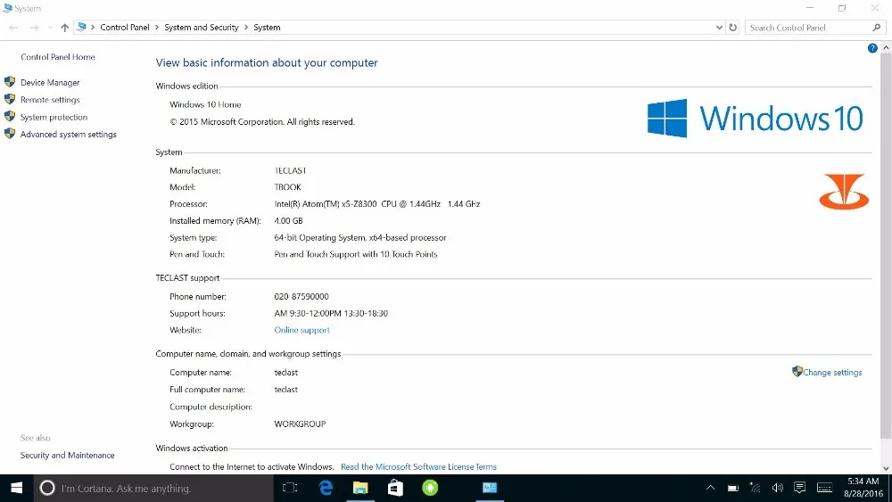Launch Microsoft Edge from taskbar
This screenshot has width=892, height=502.
click(x=326, y=488)
